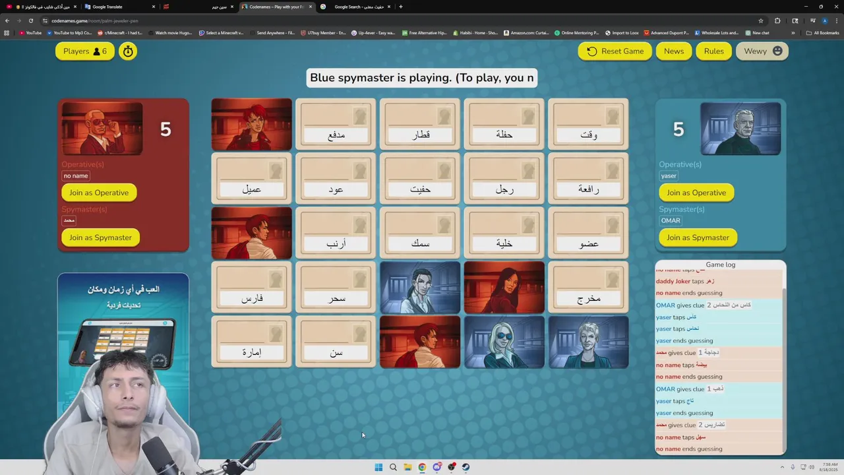This screenshot has width=844, height=475.
Task: Tap the word card مخرج
Action: [588, 288]
